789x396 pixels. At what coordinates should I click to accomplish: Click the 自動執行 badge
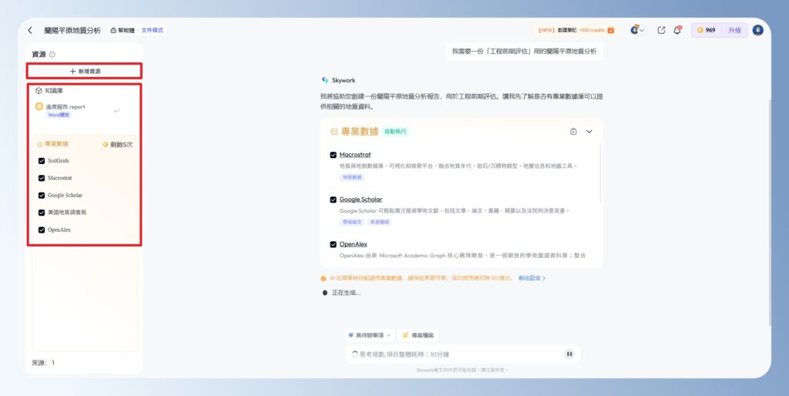395,132
